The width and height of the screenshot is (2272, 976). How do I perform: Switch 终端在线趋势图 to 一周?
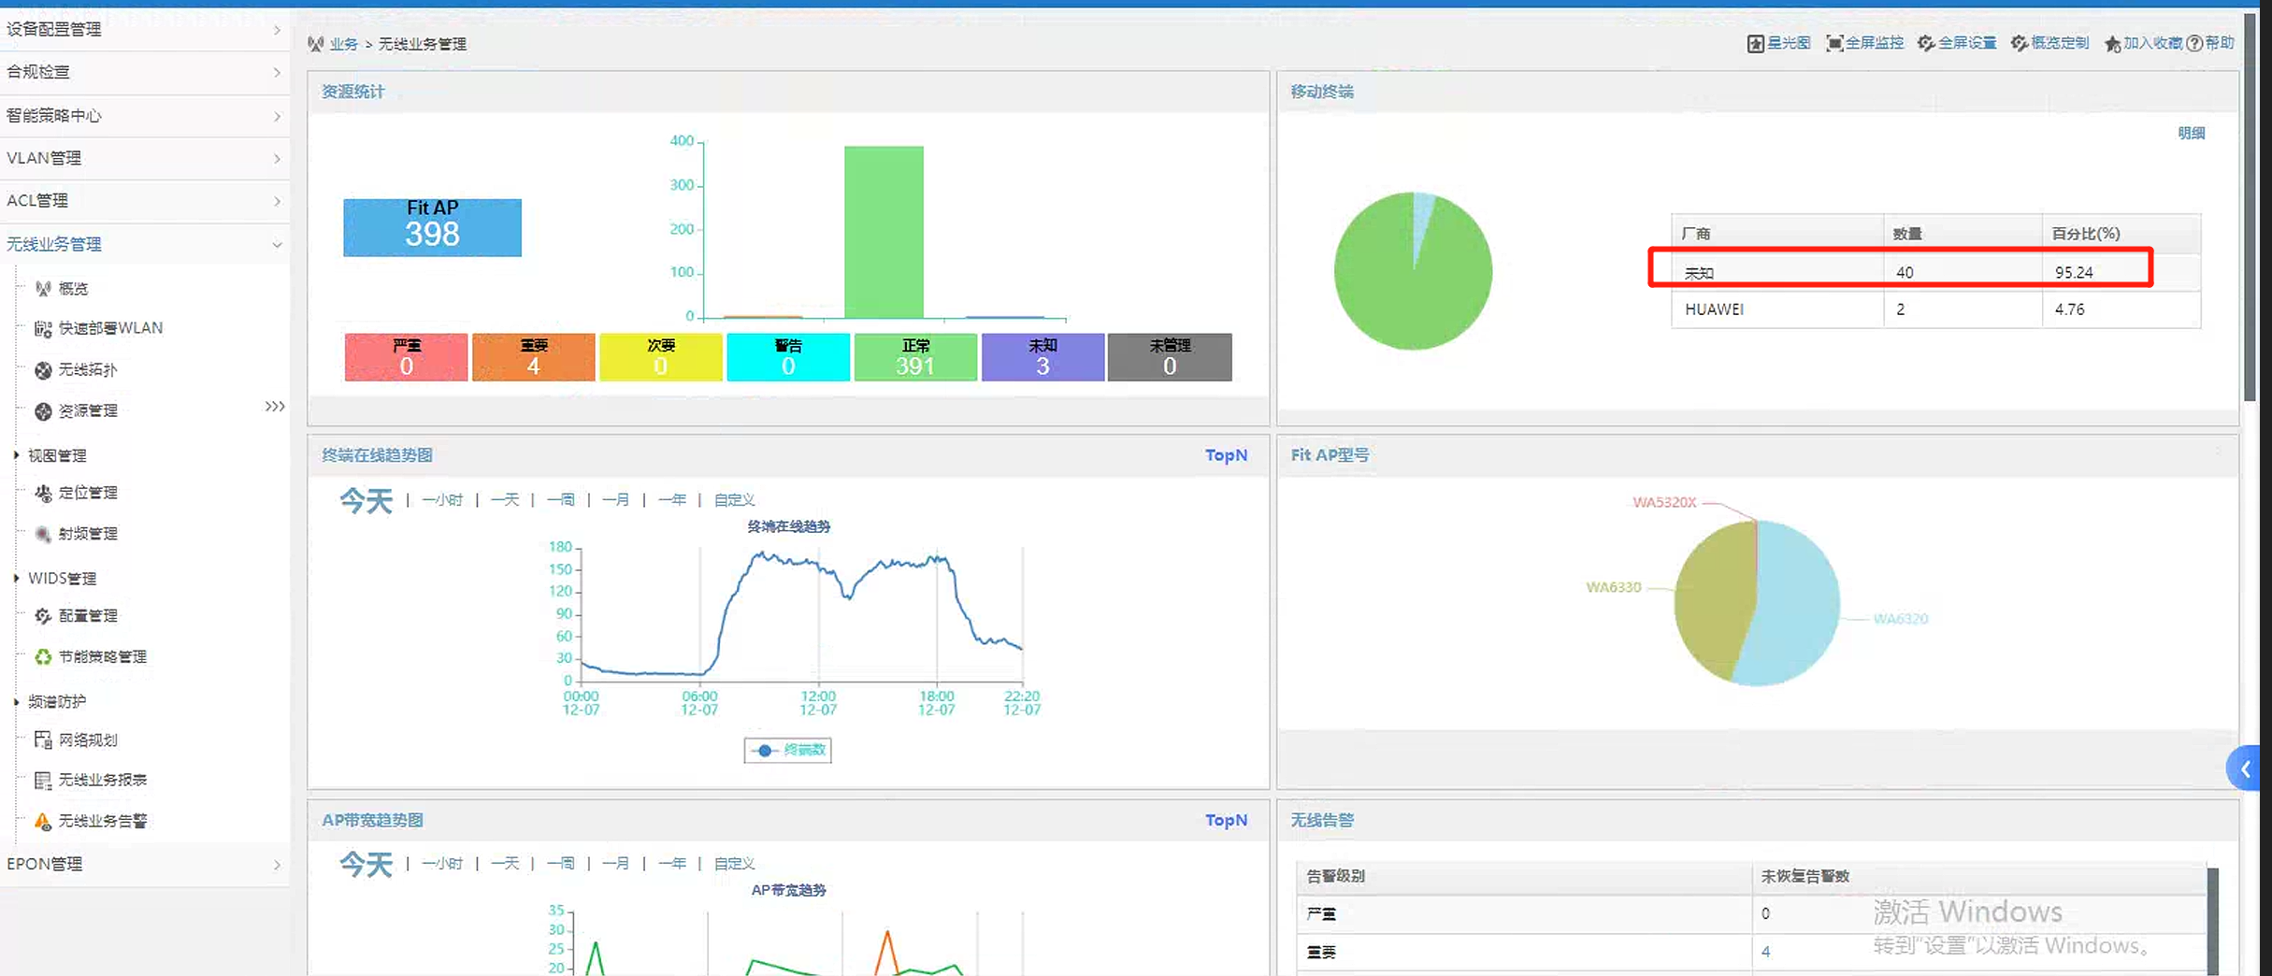(561, 500)
